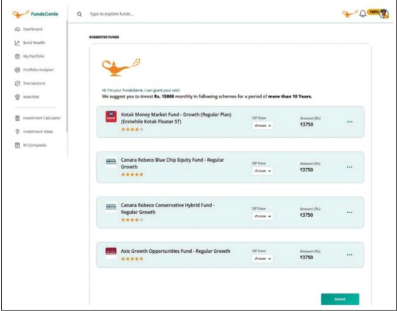The image size is (397, 311).
Task: Open Dashboard from the sidebar
Action: (33, 29)
